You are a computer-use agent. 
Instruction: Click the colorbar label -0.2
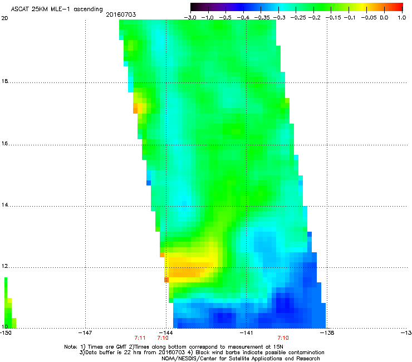pyautogui.click(x=314, y=18)
